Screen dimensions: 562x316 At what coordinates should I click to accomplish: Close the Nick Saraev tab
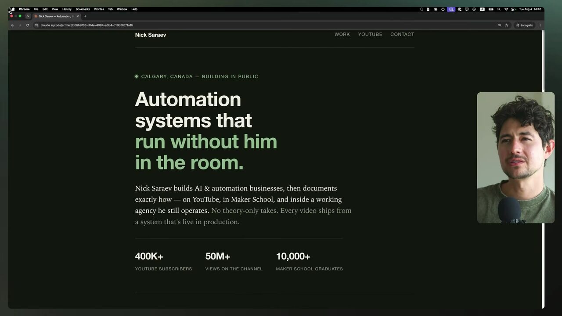[x=78, y=16]
